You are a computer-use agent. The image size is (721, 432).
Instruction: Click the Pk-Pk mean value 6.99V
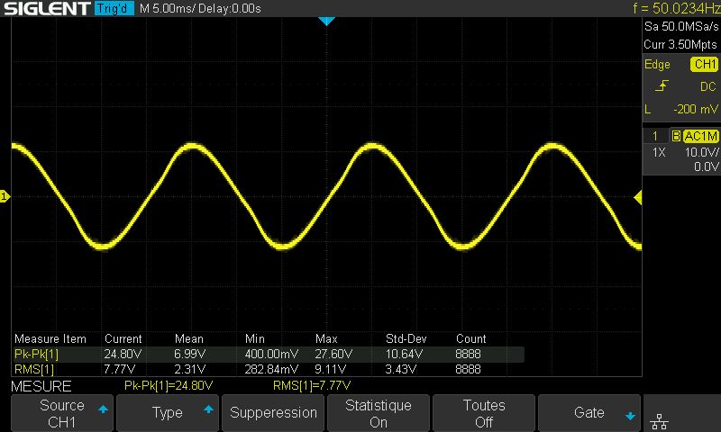pyautogui.click(x=189, y=354)
